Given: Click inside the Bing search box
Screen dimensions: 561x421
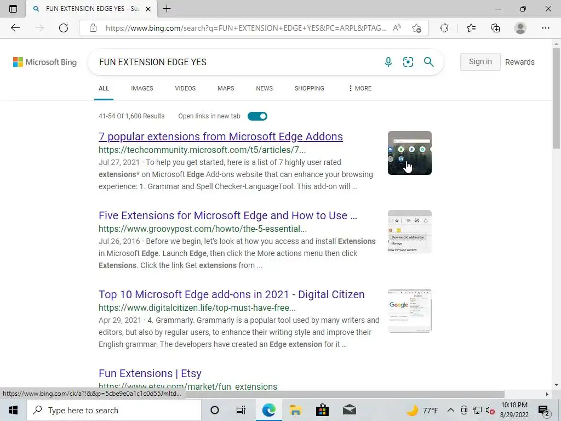Looking at the screenshot, I should coord(236,62).
